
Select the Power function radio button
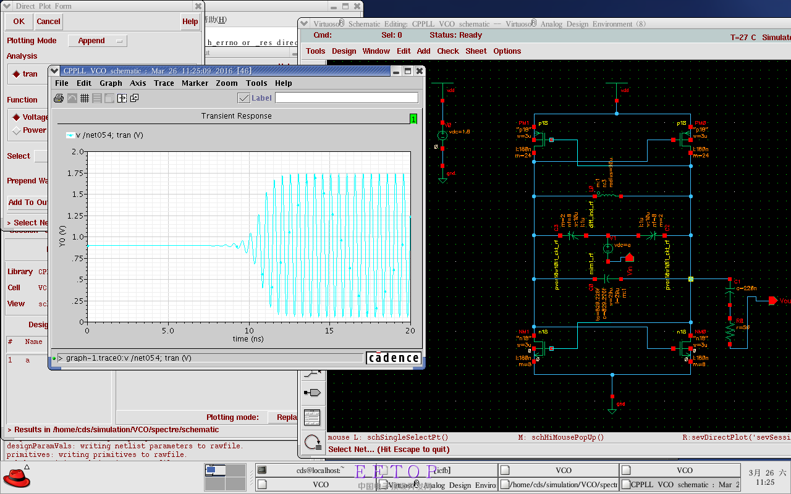pyautogui.click(x=16, y=130)
